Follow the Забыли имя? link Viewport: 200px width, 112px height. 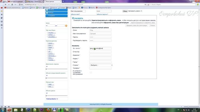click(x=75, y=14)
